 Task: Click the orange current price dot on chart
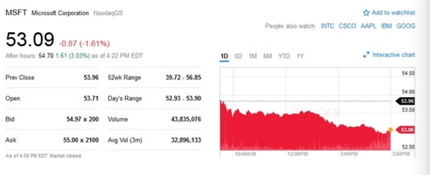[391, 130]
